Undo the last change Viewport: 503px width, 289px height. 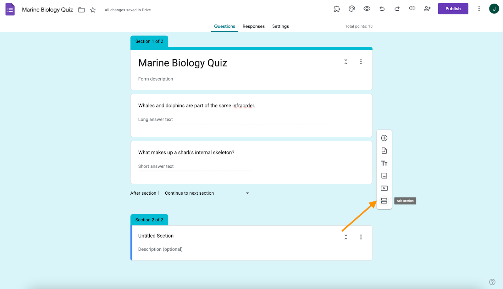(x=382, y=9)
